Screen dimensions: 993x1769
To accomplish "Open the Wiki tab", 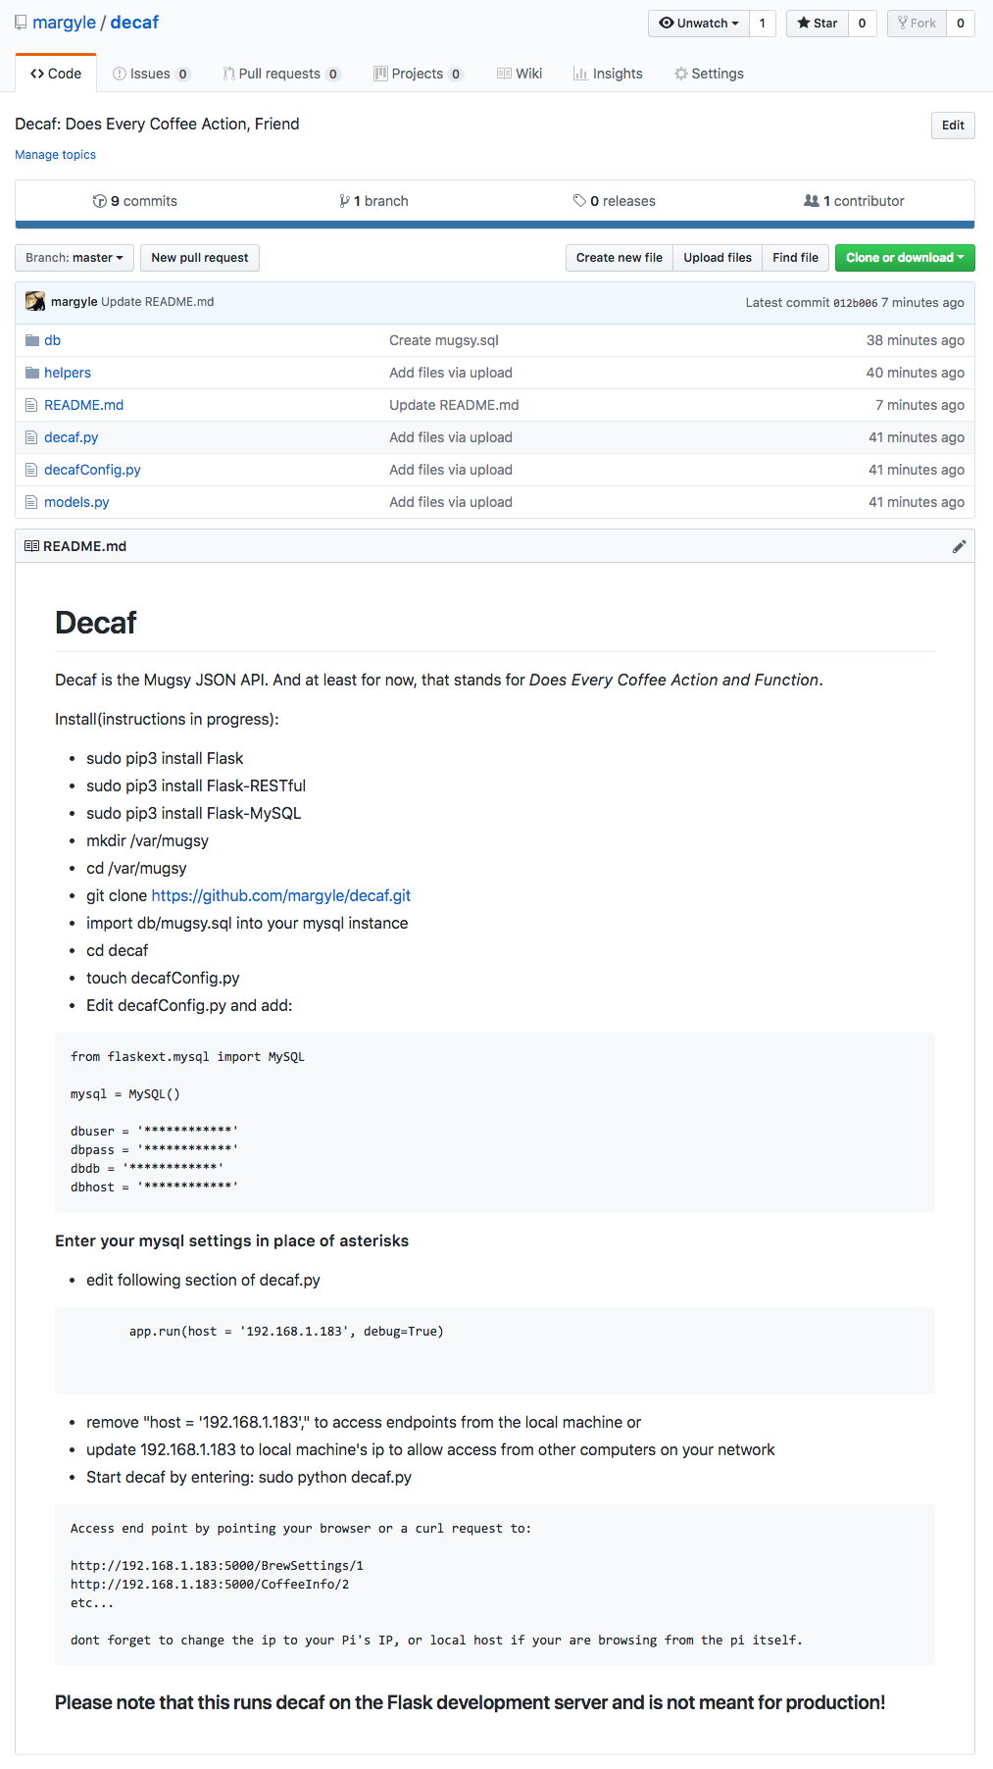I will click(x=520, y=74).
